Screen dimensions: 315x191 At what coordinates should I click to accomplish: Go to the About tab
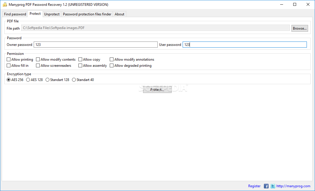click(x=120, y=14)
